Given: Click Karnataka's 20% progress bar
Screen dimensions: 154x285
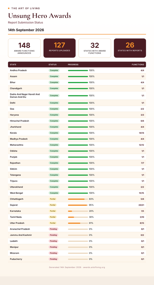Looking at the screenshot, I should click(78, 211).
